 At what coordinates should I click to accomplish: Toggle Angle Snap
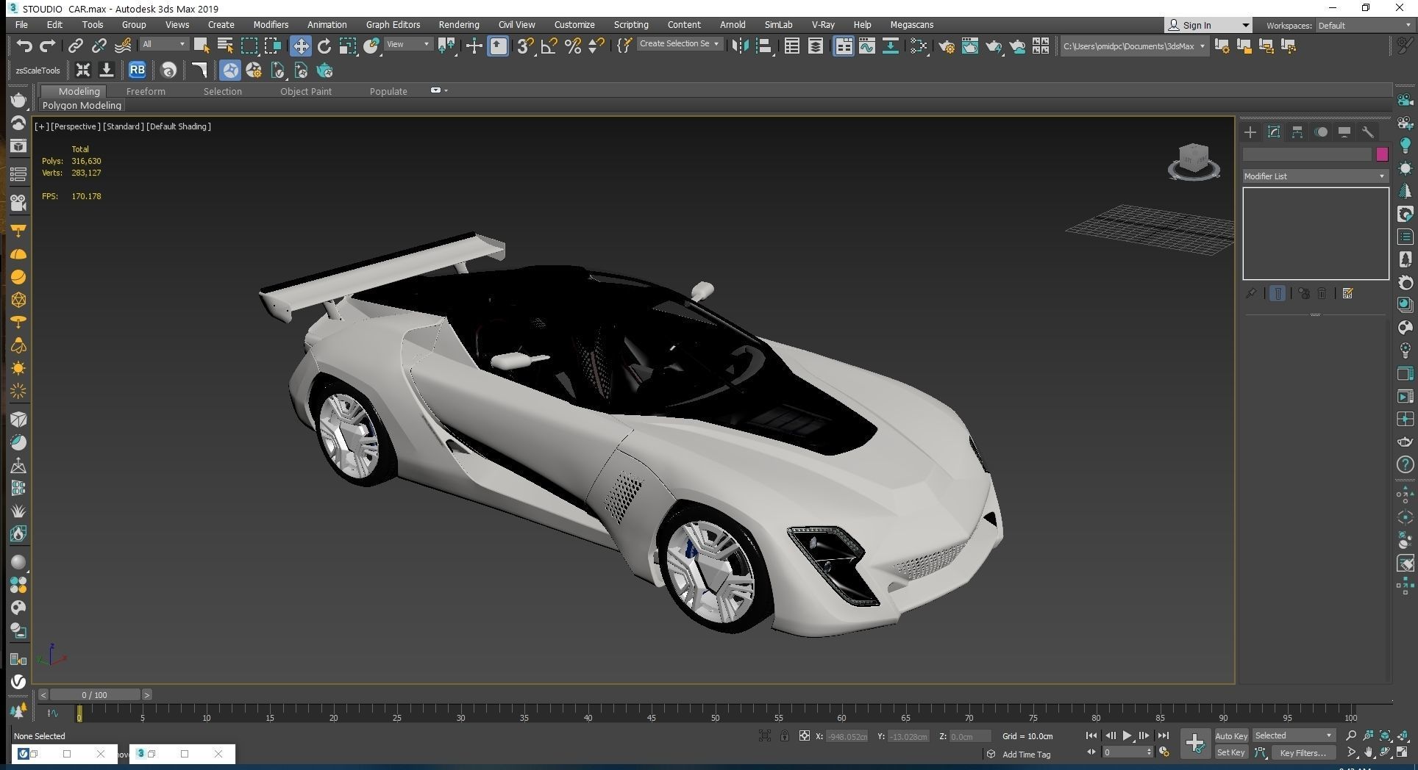pos(549,46)
